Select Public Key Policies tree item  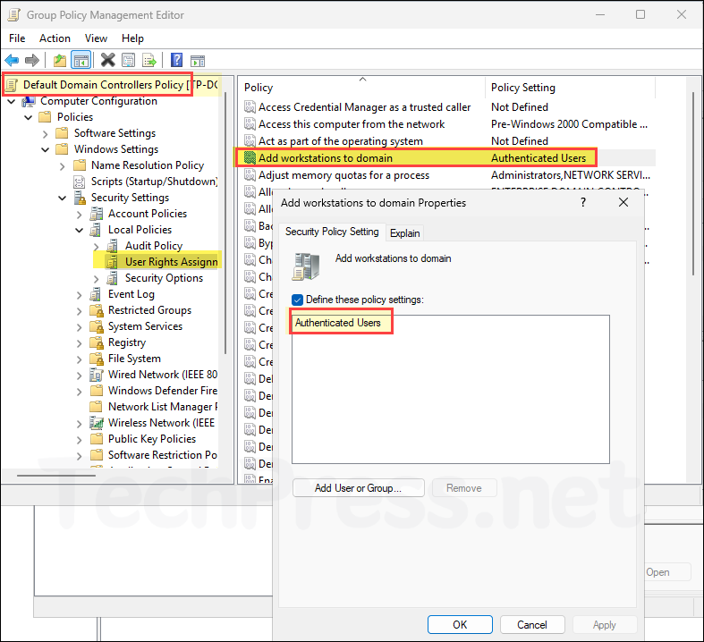pos(152,439)
